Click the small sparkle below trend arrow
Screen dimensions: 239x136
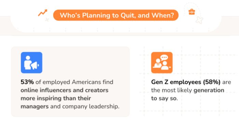coord(47,20)
